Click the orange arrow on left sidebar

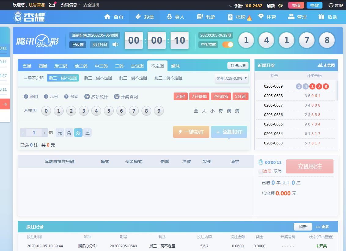(x=5, y=104)
